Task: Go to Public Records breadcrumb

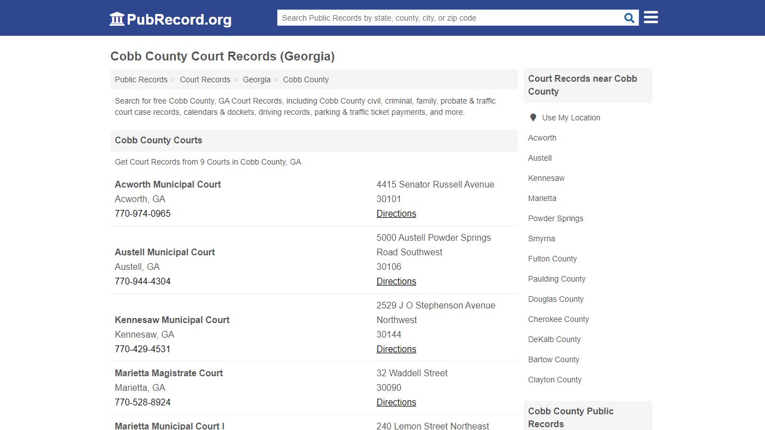Action: [141, 80]
